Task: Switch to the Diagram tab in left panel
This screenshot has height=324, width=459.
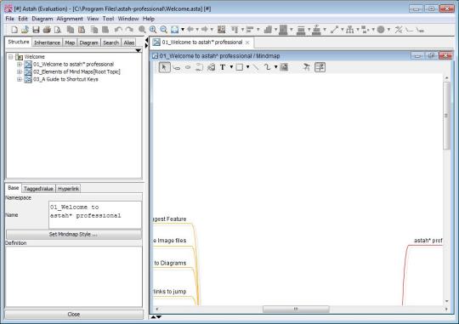Action: (x=88, y=43)
